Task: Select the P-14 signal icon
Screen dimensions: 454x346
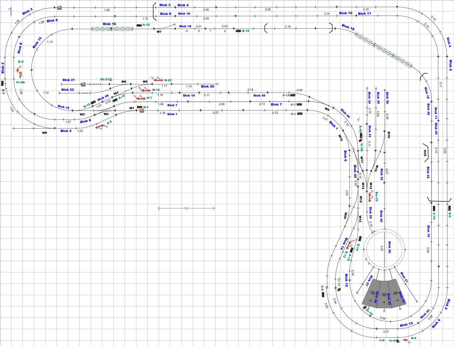Action: point(293,95)
